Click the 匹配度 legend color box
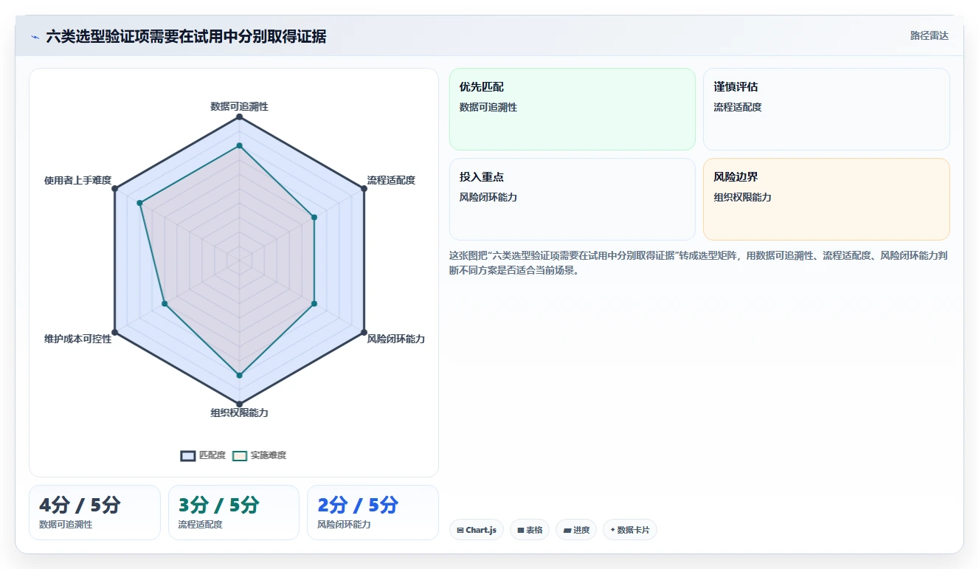The width and height of the screenshot is (979, 569). point(188,455)
